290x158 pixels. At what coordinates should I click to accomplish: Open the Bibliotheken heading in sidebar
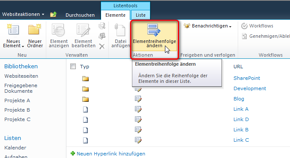coord(21,67)
